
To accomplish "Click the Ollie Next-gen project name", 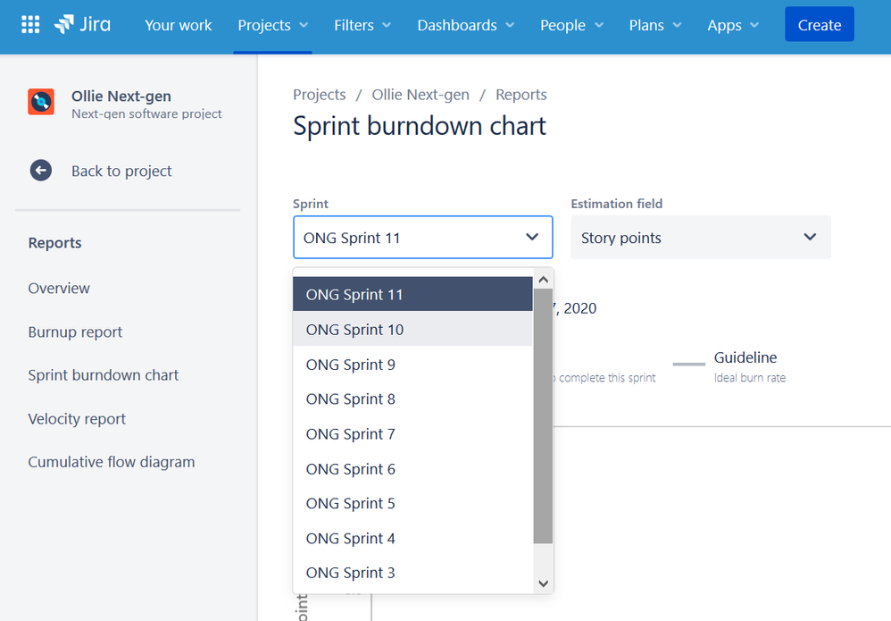I will pyautogui.click(x=121, y=97).
